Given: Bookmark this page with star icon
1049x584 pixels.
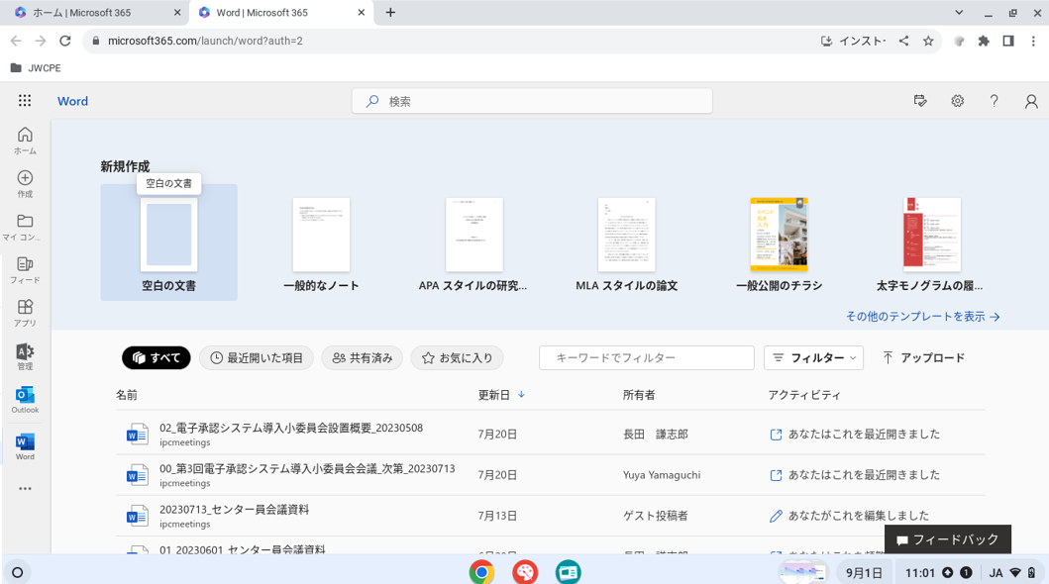Looking at the screenshot, I should coord(928,41).
